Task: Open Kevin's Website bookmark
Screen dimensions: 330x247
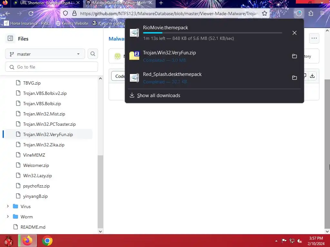Action: [x=72, y=23]
